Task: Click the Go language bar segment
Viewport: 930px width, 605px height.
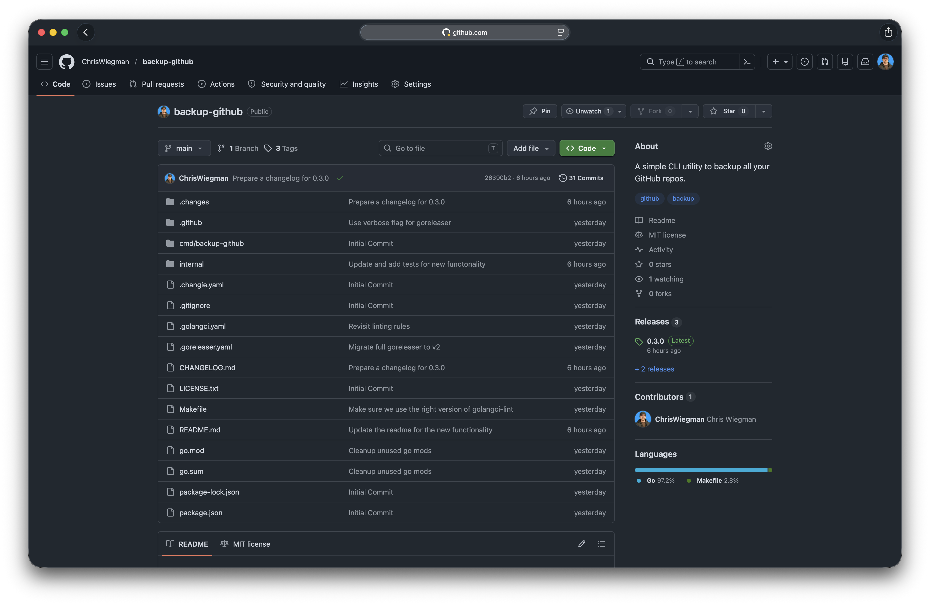Action: (701, 470)
